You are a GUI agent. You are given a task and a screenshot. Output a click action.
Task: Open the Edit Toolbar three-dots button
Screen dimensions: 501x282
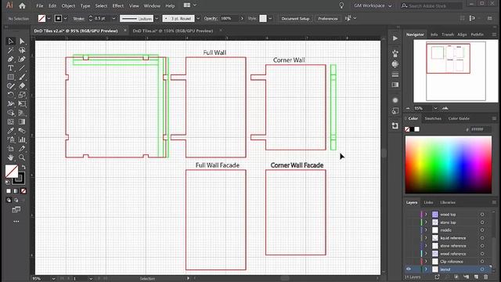(16, 221)
